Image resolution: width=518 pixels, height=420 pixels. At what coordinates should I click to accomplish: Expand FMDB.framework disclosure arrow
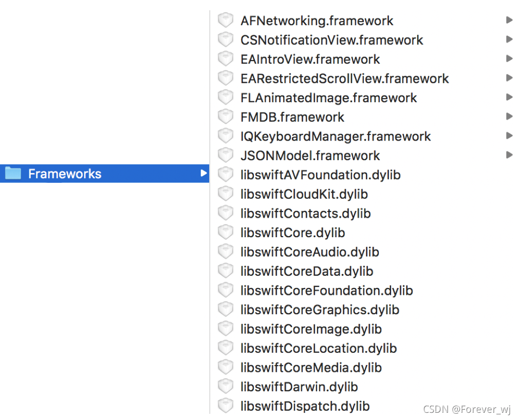(x=509, y=116)
